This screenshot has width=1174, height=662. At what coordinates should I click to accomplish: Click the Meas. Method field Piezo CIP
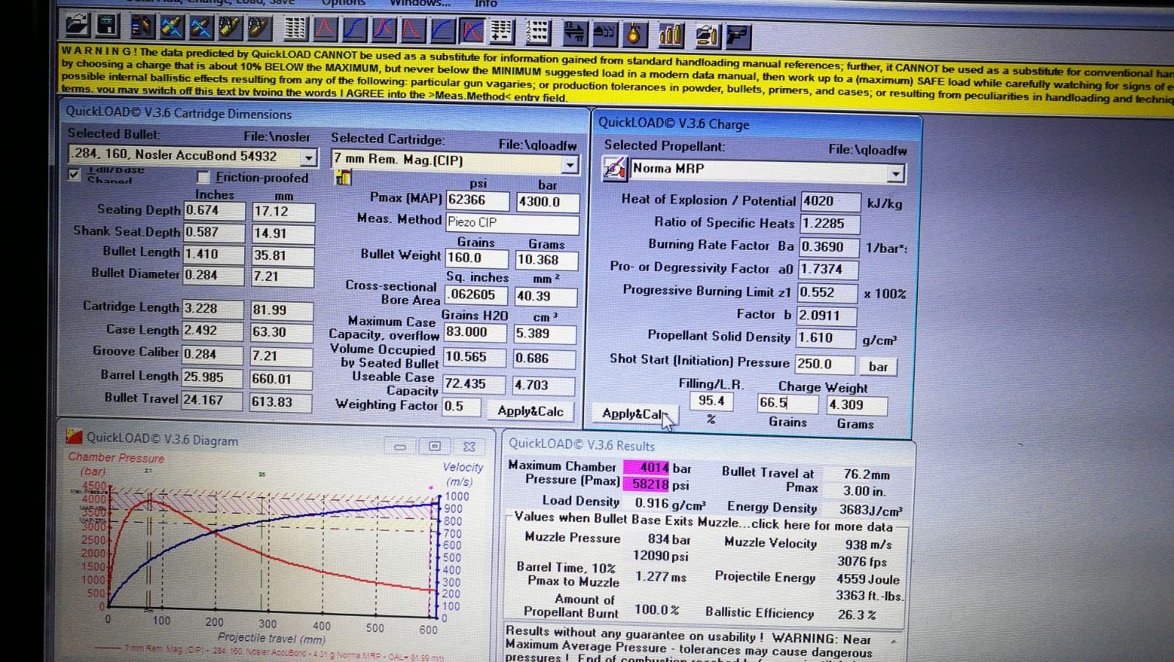[511, 222]
